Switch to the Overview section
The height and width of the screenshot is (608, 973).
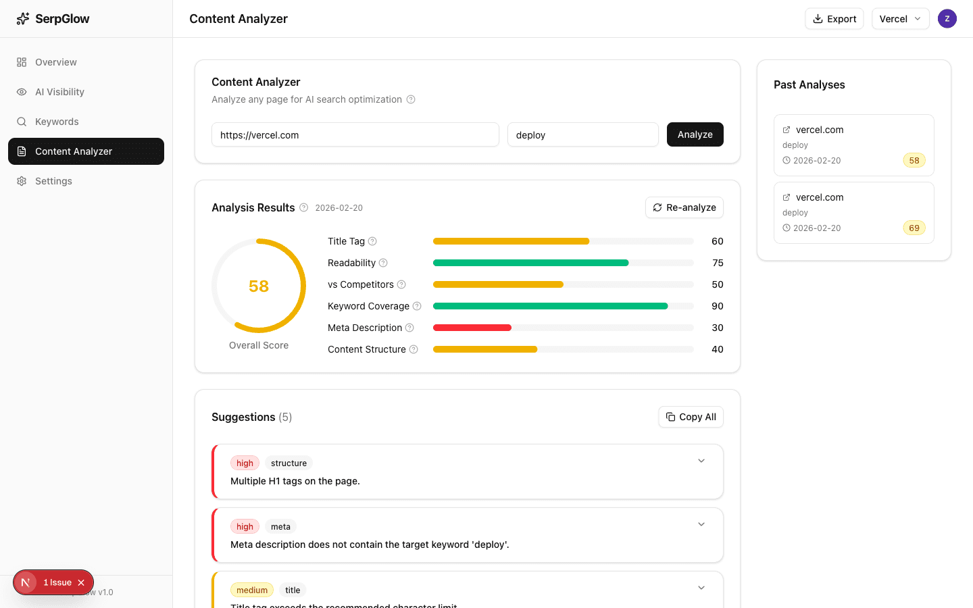[56, 62]
